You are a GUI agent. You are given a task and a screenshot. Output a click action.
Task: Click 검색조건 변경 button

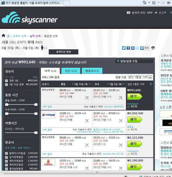click(x=64, y=52)
